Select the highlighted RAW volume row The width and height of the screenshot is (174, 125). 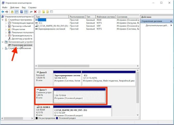(87, 20)
